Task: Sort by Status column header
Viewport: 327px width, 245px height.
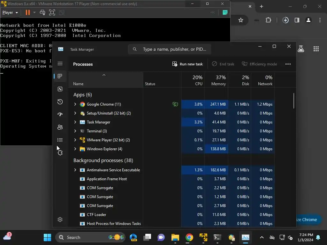Action: (x=162, y=80)
